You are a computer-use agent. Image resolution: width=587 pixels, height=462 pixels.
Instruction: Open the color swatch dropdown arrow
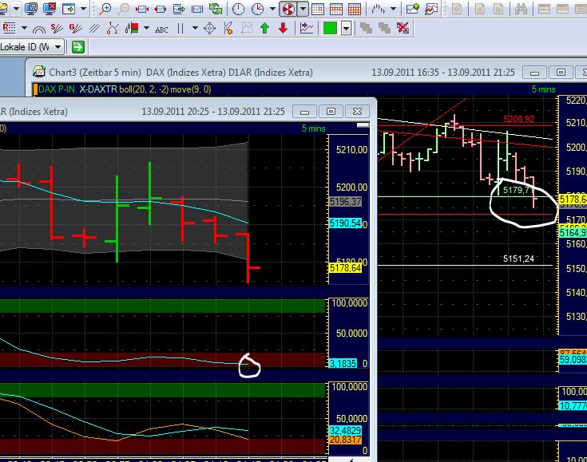pyautogui.click(x=347, y=28)
